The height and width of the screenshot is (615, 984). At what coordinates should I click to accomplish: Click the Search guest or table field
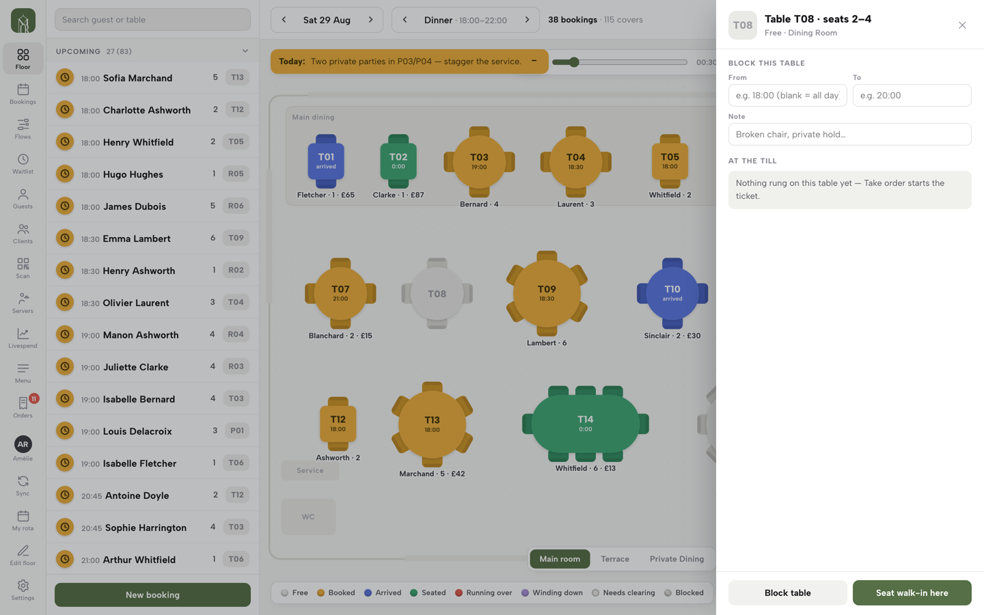pos(152,20)
